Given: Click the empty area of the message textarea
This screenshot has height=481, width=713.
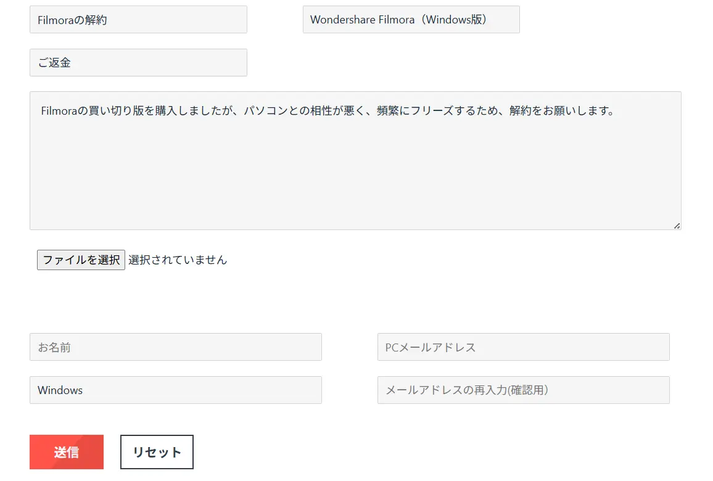Looking at the screenshot, I should [355, 179].
